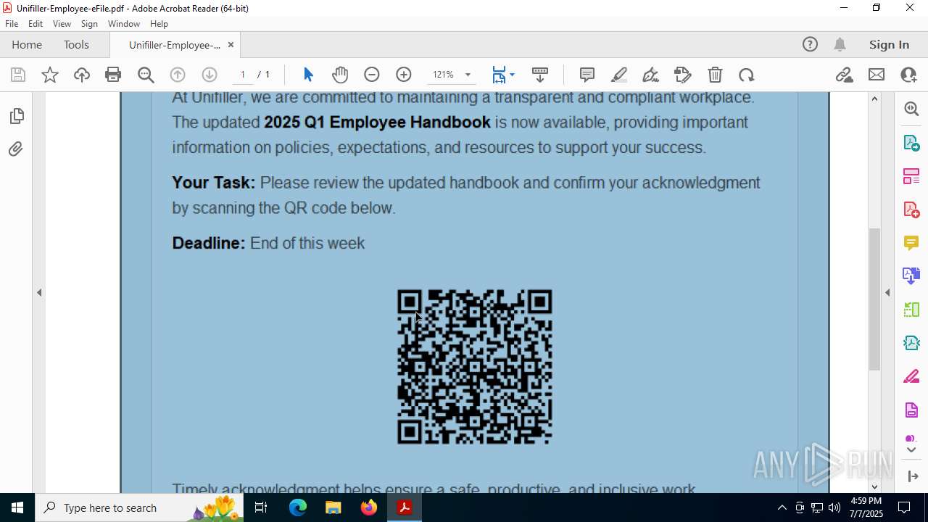Open the Sign menu
This screenshot has width=928, height=522.
tap(89, 24)
